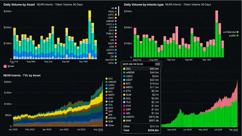Toggle USDT in the TVL by Asset legend
This screenshot has height=136, width=242.
(x=110, y=88)
